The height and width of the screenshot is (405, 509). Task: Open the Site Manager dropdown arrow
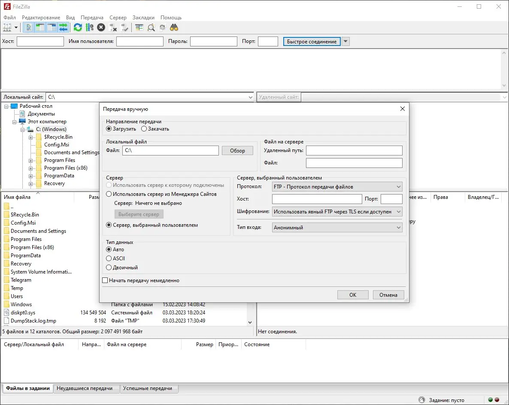pos(16,27)
